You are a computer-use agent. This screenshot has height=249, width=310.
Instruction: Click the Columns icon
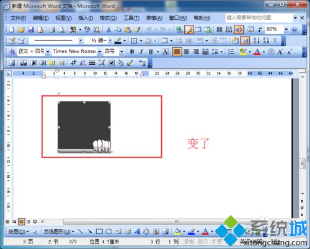pyautogui.click(x=219, y=30)
